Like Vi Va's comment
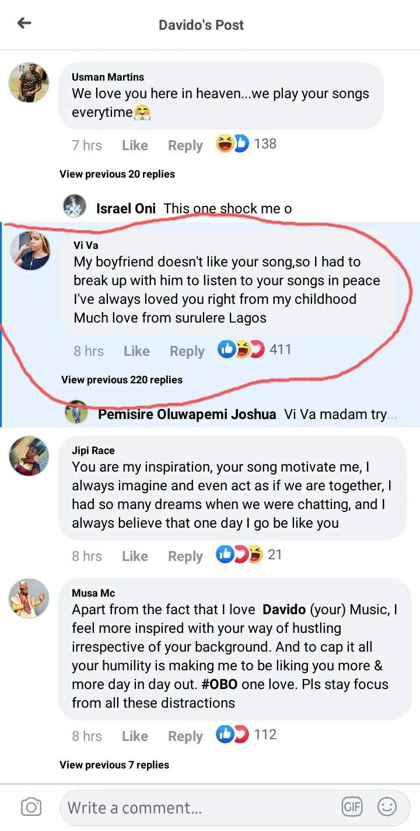 click(x=136, y=351)
